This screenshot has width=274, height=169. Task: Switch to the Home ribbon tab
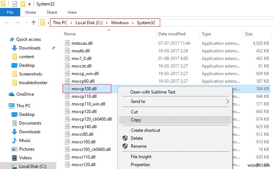click(31, 12)
